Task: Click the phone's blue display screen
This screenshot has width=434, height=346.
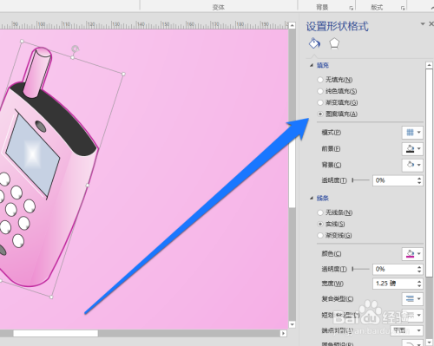Action: coord(33,154)
